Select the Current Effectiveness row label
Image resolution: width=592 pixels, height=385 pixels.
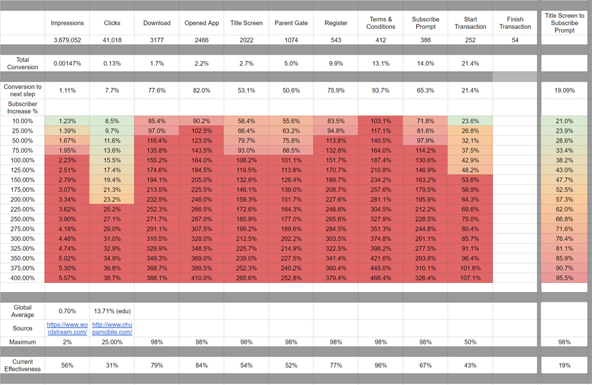pyautogui.click(x=22, y=365)
